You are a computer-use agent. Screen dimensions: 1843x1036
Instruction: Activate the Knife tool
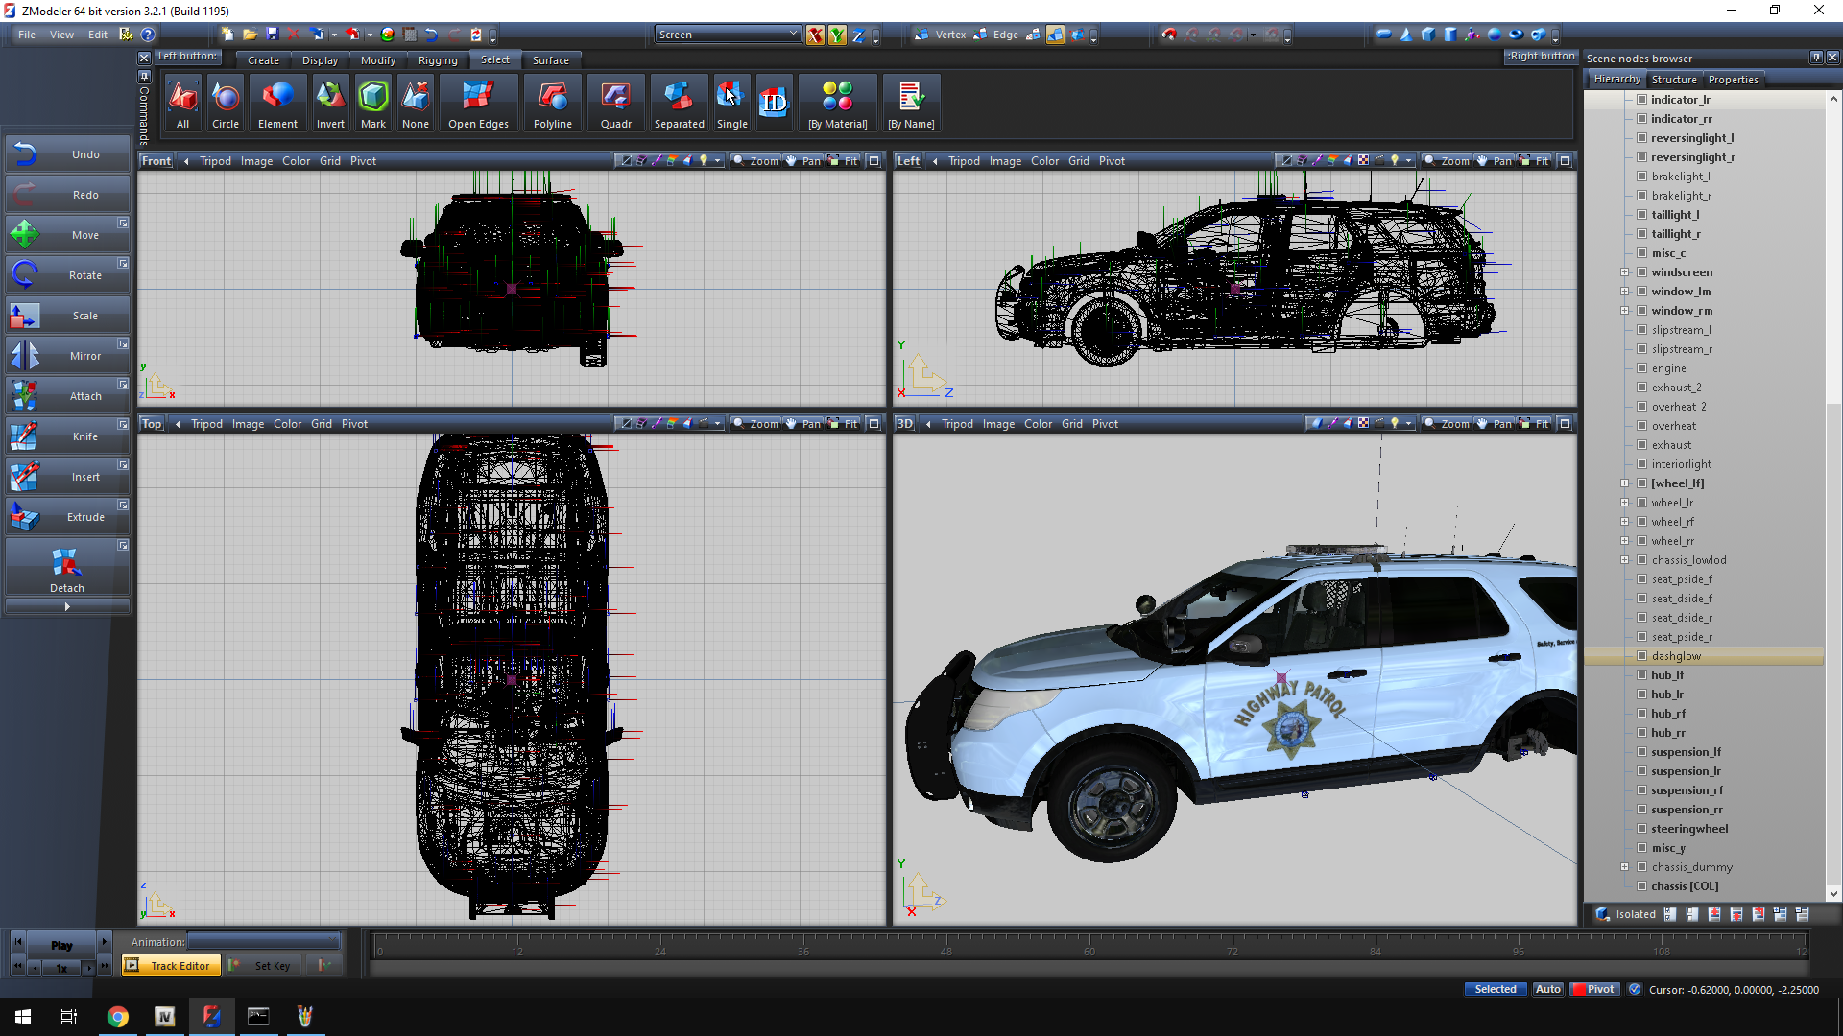tap(67, 436)
